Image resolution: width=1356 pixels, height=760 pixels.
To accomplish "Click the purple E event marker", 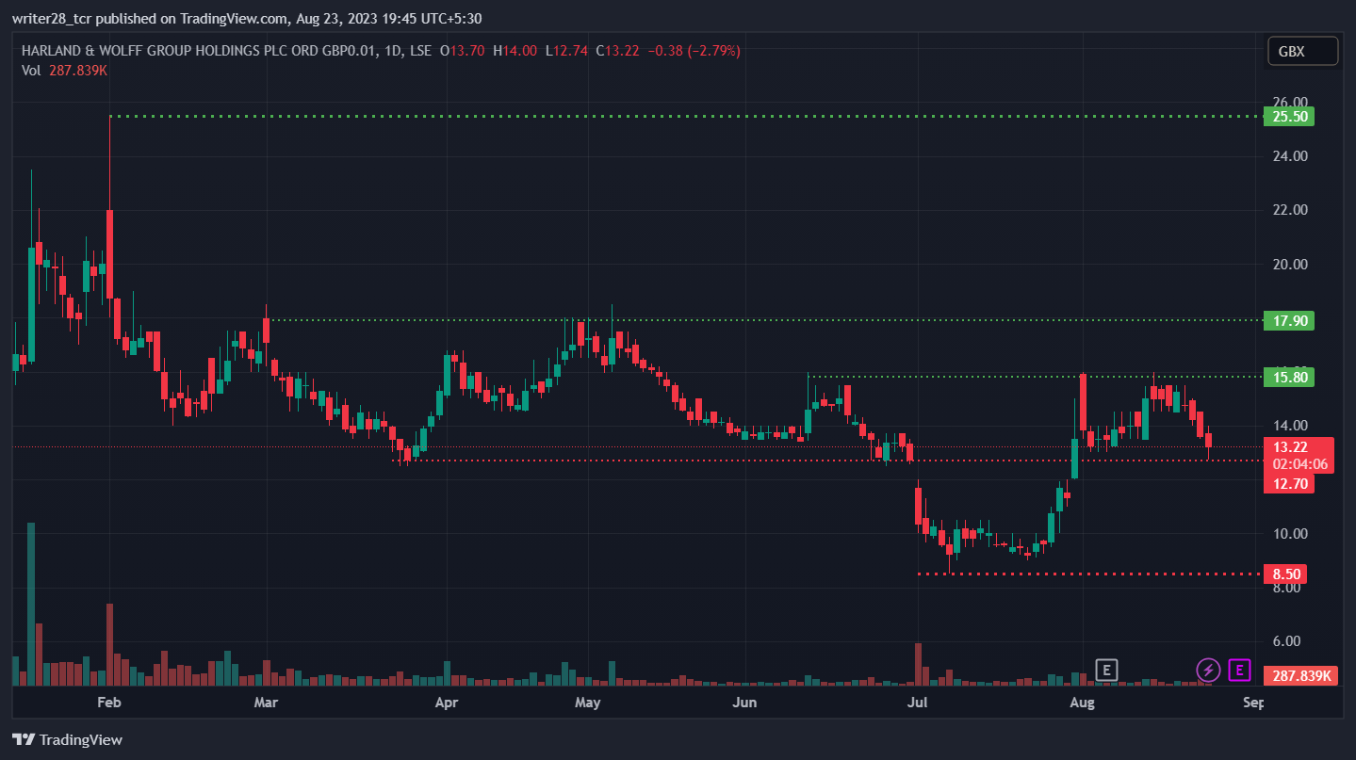I will [1240, 671].
